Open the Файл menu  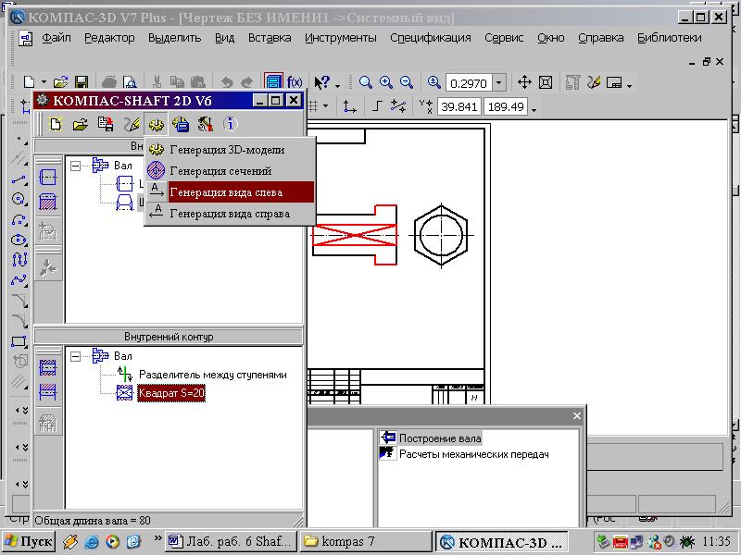point(57,38)
